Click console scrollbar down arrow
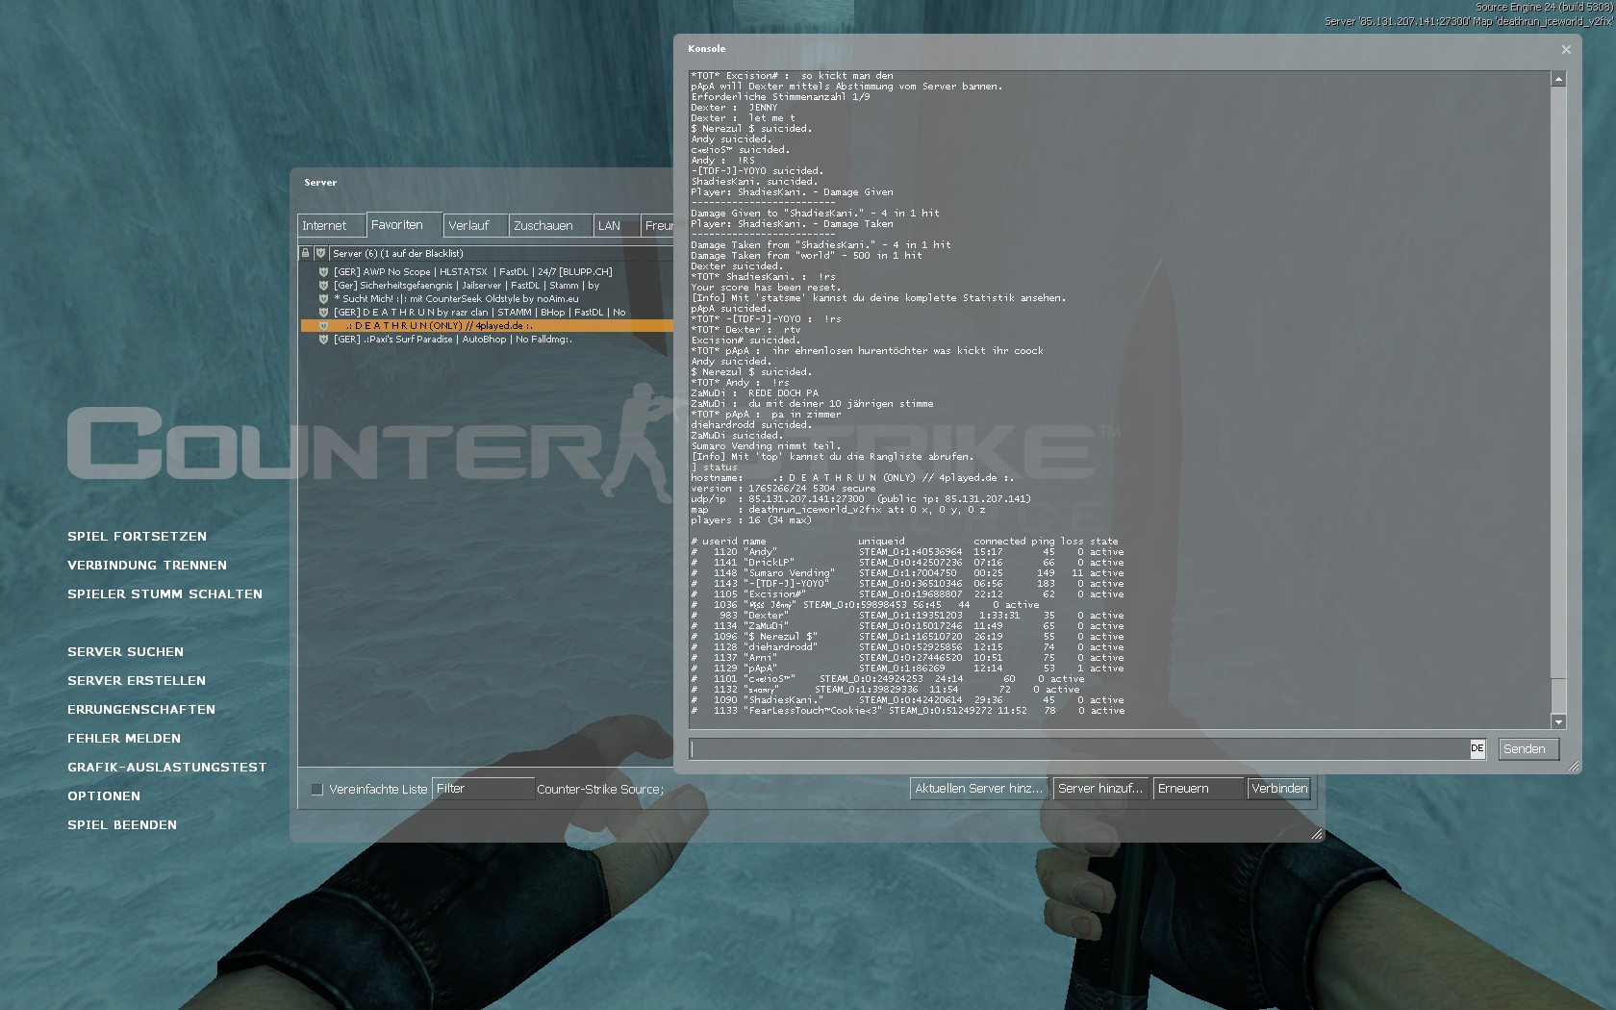This screenshot has width=1616, height=1010. (1558, 721)
